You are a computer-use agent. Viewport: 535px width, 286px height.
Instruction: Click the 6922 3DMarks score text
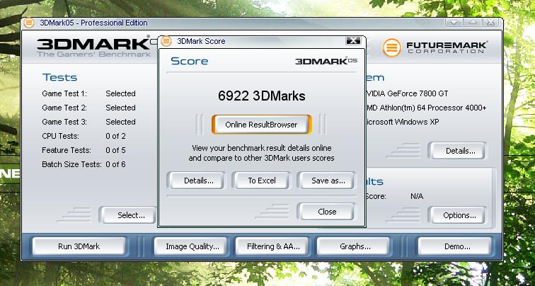(261, 96)
